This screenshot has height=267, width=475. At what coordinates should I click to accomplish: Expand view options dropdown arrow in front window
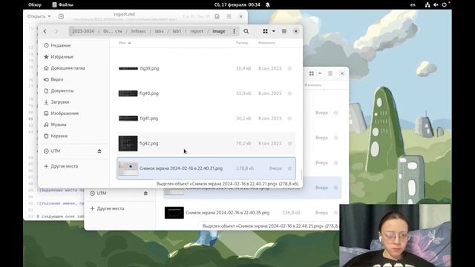[x=274, y=31]
